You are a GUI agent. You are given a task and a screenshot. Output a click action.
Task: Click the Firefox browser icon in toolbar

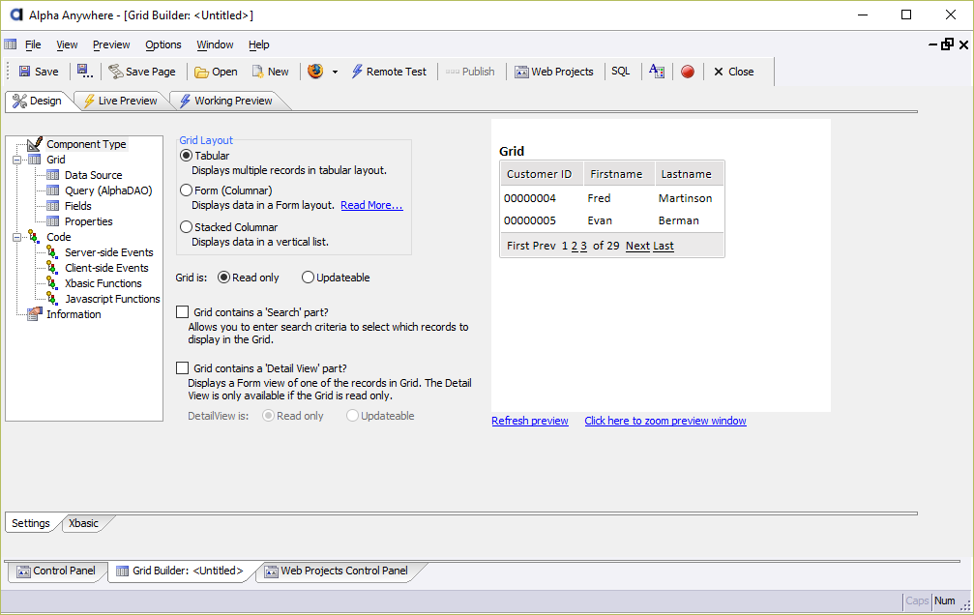(x=315, y=71)
